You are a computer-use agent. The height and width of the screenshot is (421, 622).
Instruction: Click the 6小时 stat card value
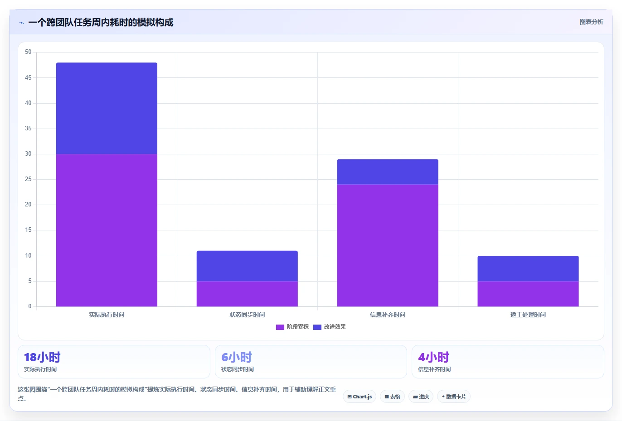(x=237, y=357)
